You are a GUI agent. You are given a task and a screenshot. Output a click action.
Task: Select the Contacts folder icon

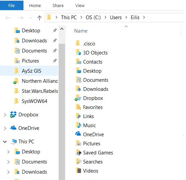pyautogui.click(x=78, y=61)
